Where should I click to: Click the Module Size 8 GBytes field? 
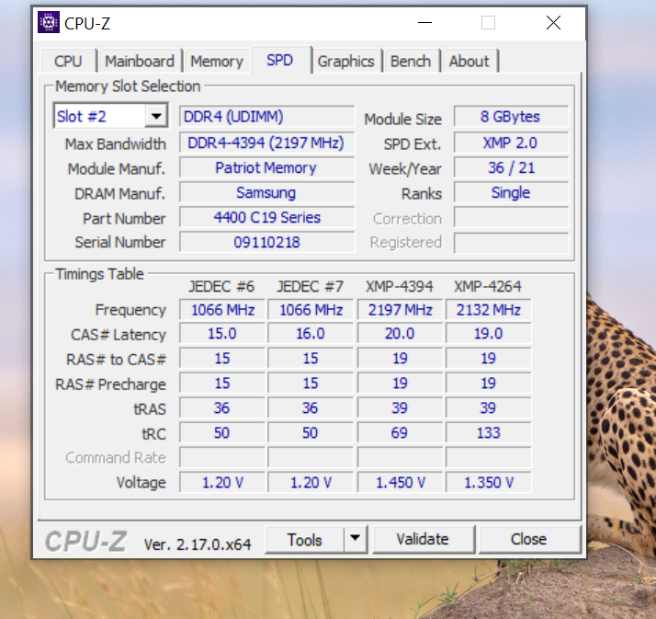coord(511,117)
